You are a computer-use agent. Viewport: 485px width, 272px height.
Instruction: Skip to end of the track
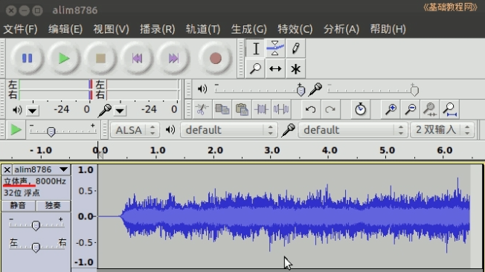pyautogui.click(x=173, y=58)
